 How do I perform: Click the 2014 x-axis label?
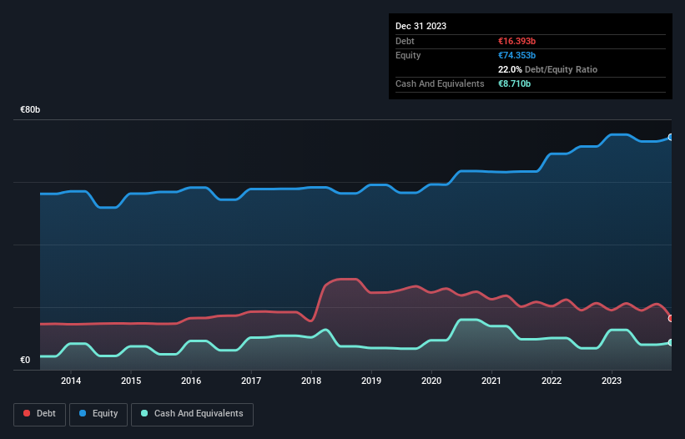pyautogui.click(x=71, y=381)
